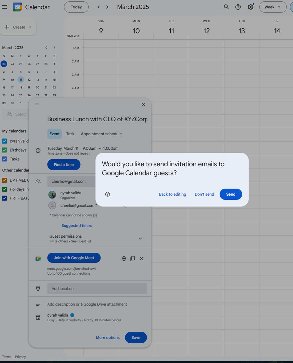Click the Search for people field
Image resolution: width=293 pixels, height=363 pixels.
(x=16, y=114)
